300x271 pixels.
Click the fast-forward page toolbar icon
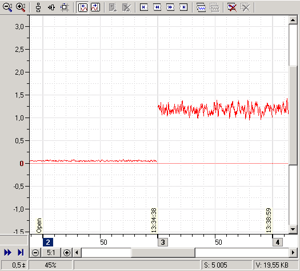170,7
